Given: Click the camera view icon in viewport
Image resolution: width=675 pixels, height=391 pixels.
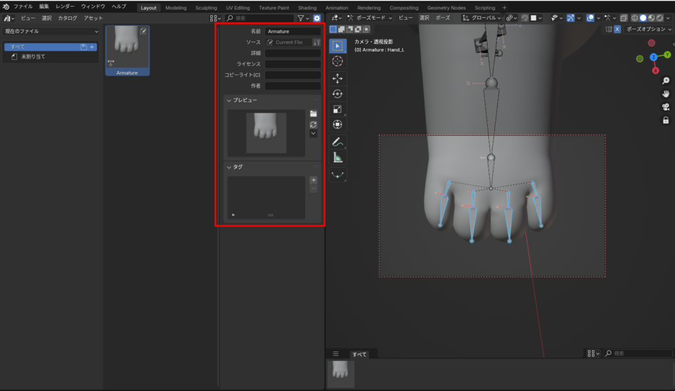Looking at the screenshot, I should pos(666,107).
